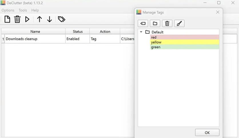Click the delete rule trash icon
This screenshot has height=138, width=239.
17,19
